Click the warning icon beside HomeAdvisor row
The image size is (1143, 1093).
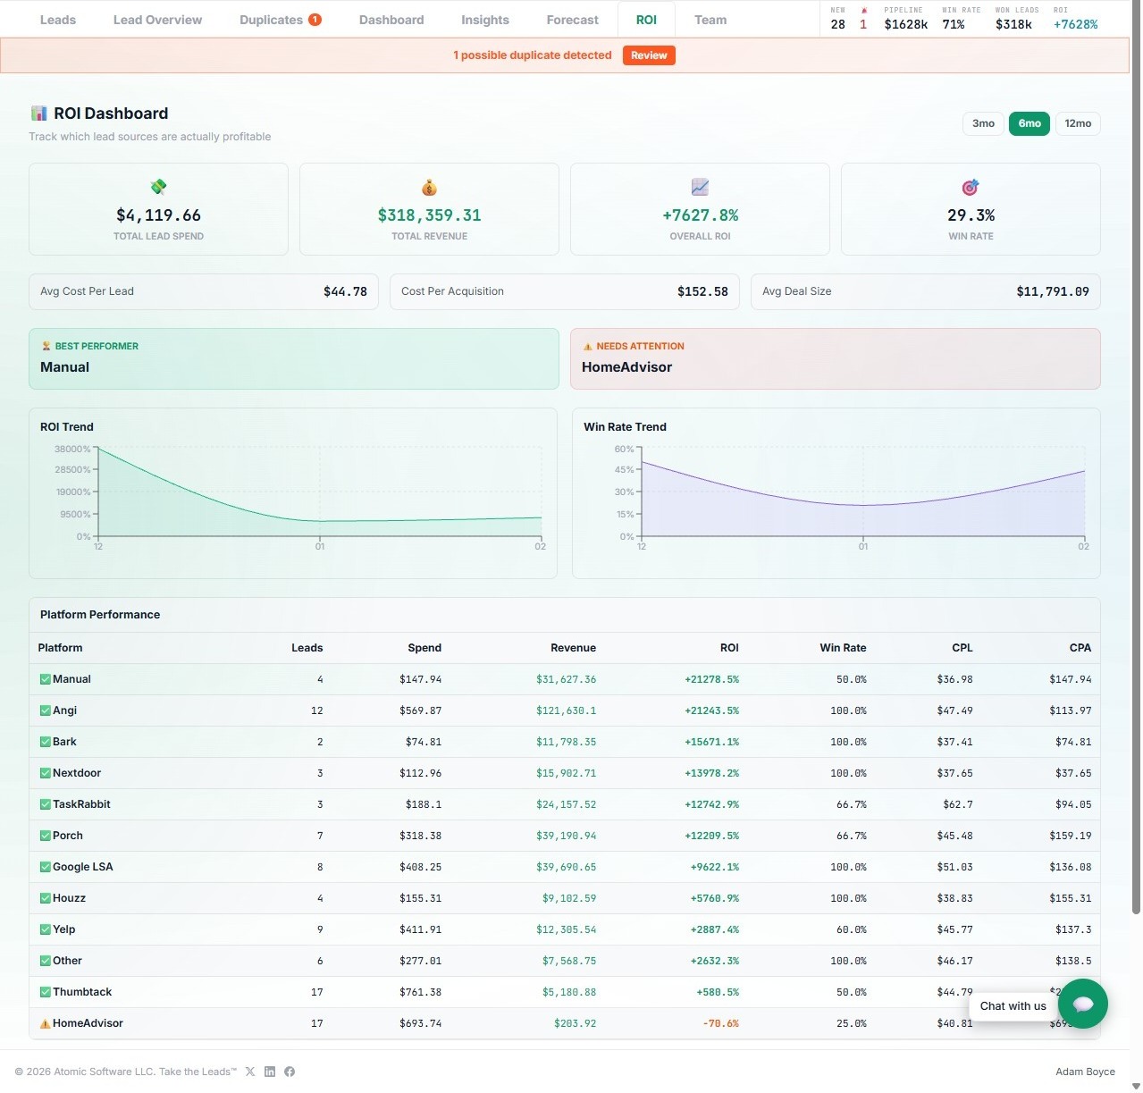pyautogui.click(x=44, y=1023)
